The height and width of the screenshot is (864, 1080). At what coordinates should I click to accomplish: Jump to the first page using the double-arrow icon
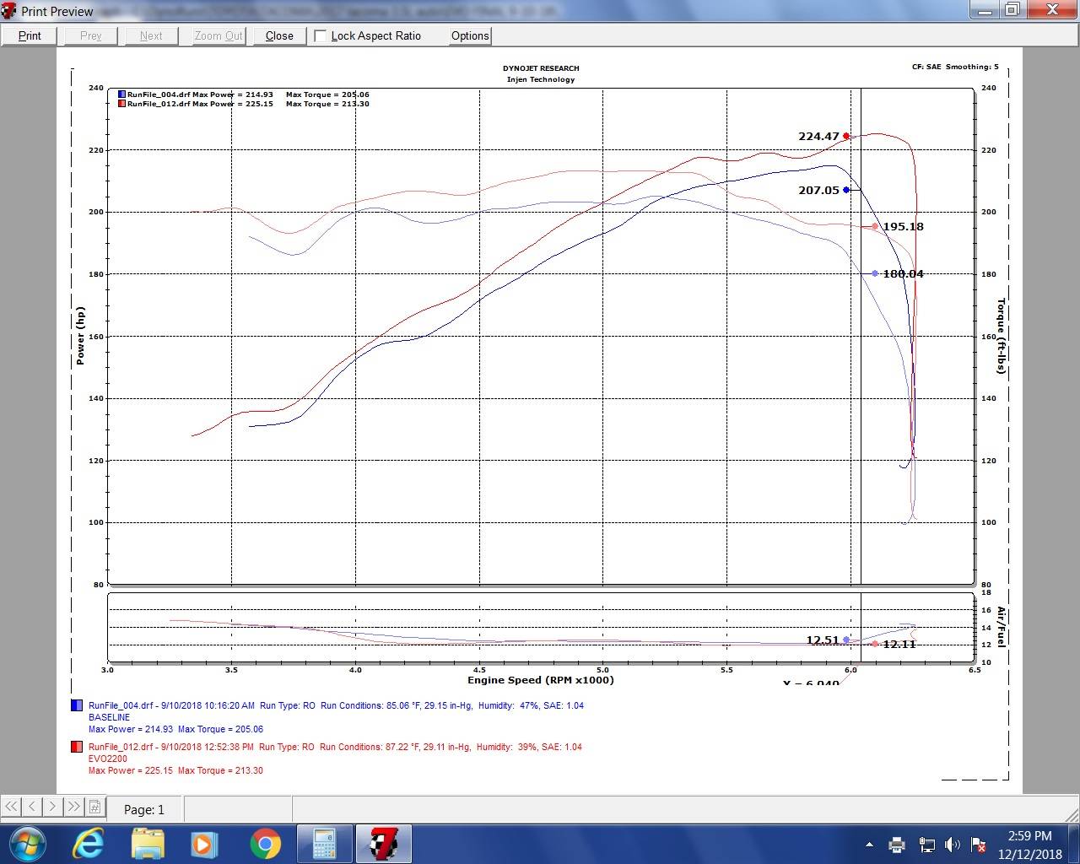coord(11,807)
